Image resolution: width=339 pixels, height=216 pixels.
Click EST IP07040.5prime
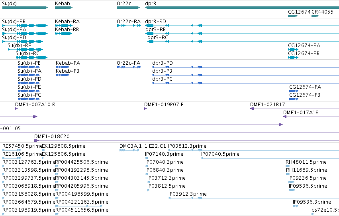click(x=270, y=158)
